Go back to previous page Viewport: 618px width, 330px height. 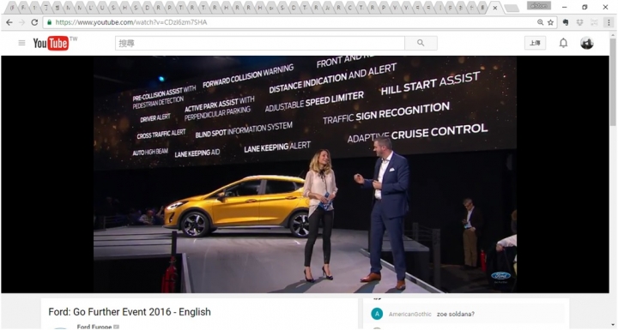coord(9,22)
